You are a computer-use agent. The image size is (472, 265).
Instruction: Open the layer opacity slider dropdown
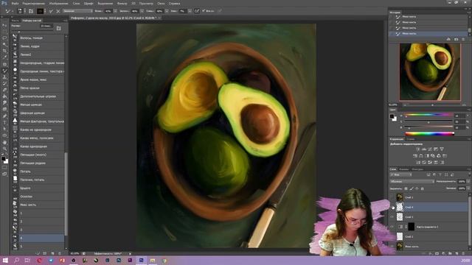(468, 182)
